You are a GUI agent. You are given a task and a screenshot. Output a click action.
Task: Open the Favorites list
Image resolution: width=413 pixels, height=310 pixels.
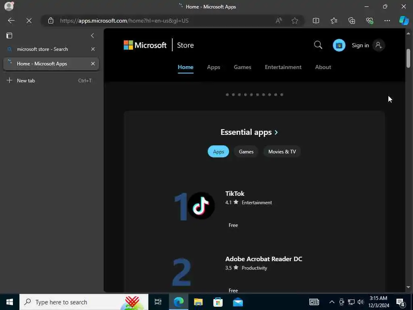click(334, 21)
